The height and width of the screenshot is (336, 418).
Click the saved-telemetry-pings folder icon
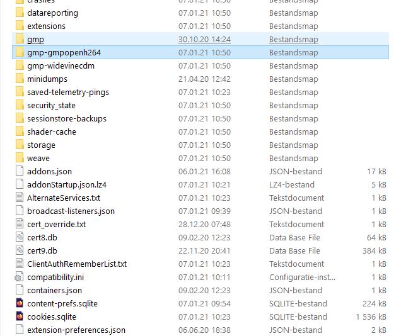pos(20,92)
